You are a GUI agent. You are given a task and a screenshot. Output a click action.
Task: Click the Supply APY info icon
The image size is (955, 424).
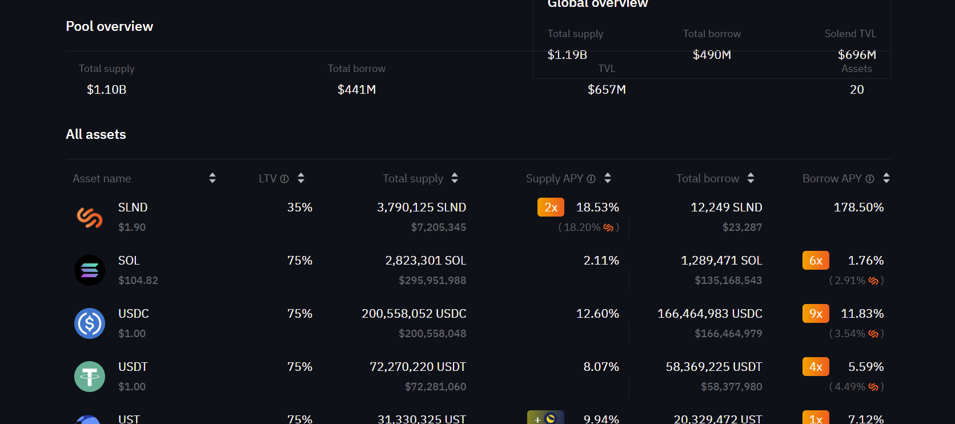coord(591,179)
